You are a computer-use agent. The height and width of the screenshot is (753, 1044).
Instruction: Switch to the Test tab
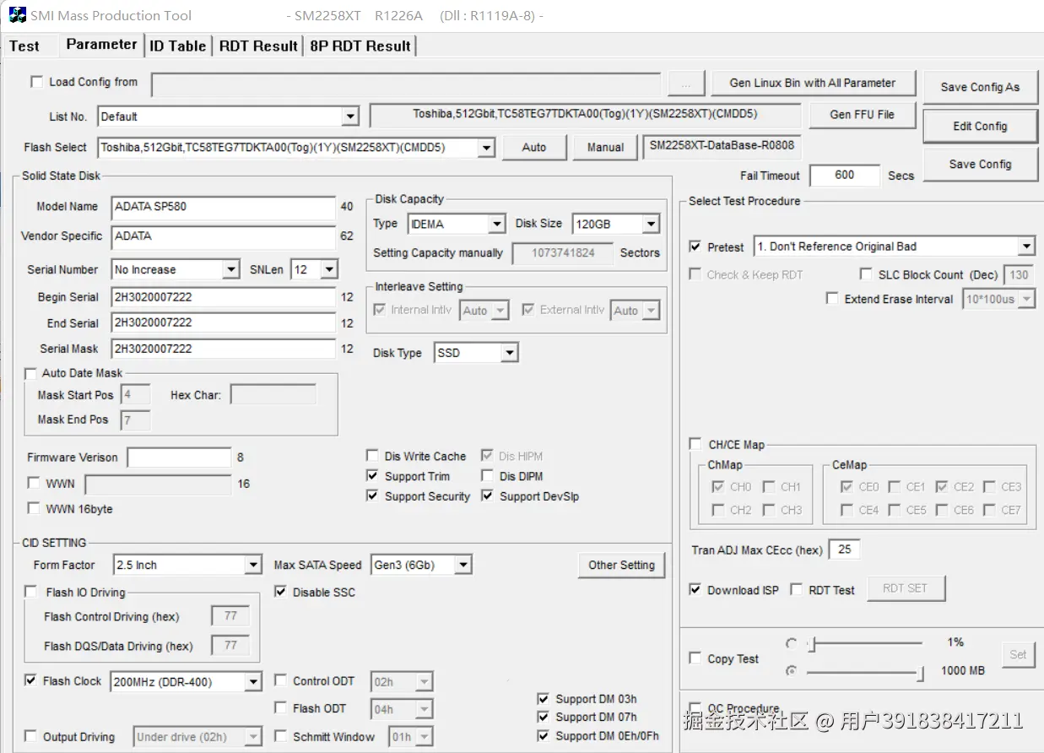pos(24,46)
